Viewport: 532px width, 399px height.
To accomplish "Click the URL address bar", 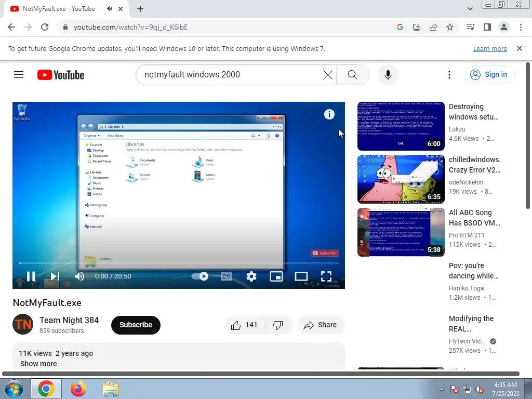I will tap(224, 27).
